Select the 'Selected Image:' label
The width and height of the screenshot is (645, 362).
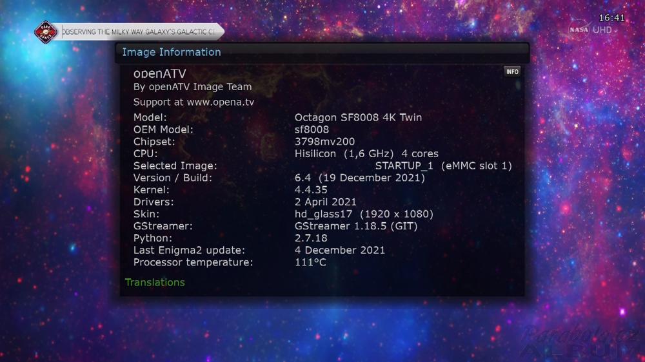(175, 166)
